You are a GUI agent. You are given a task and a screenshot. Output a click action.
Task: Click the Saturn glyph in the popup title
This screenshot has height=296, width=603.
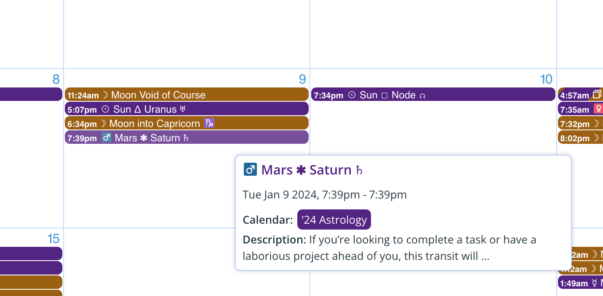click(359, 170)
